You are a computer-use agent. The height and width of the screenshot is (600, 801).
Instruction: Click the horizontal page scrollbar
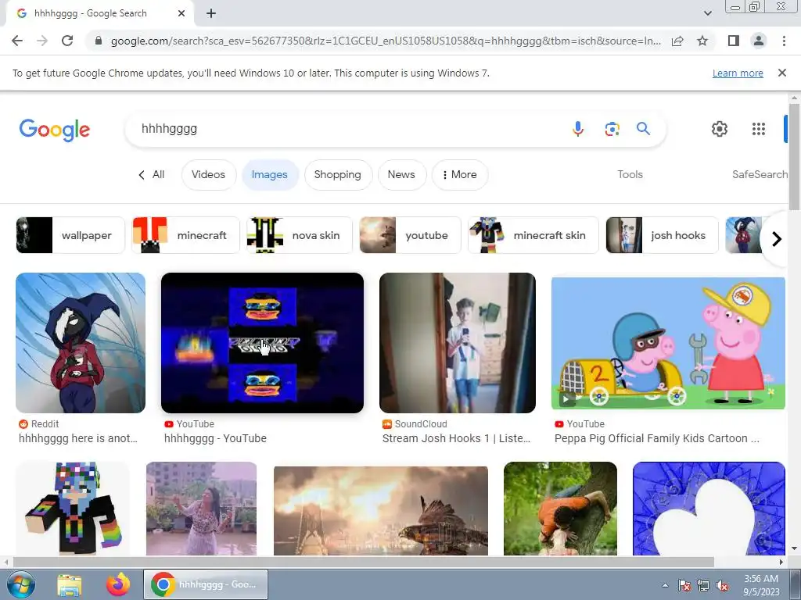pos(363,562)
